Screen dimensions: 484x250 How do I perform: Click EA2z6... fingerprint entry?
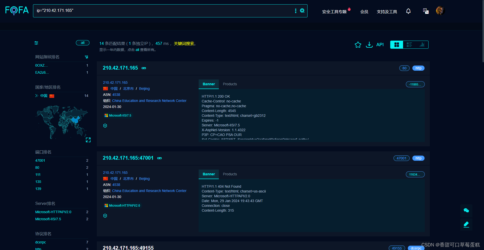tap(42, 72)
